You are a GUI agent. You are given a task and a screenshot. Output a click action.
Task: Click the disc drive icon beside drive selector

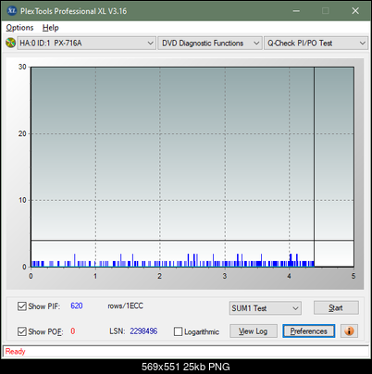point(10,43)
